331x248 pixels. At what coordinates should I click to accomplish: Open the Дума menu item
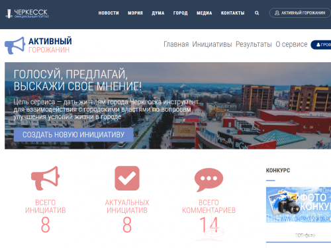(158, 13)
